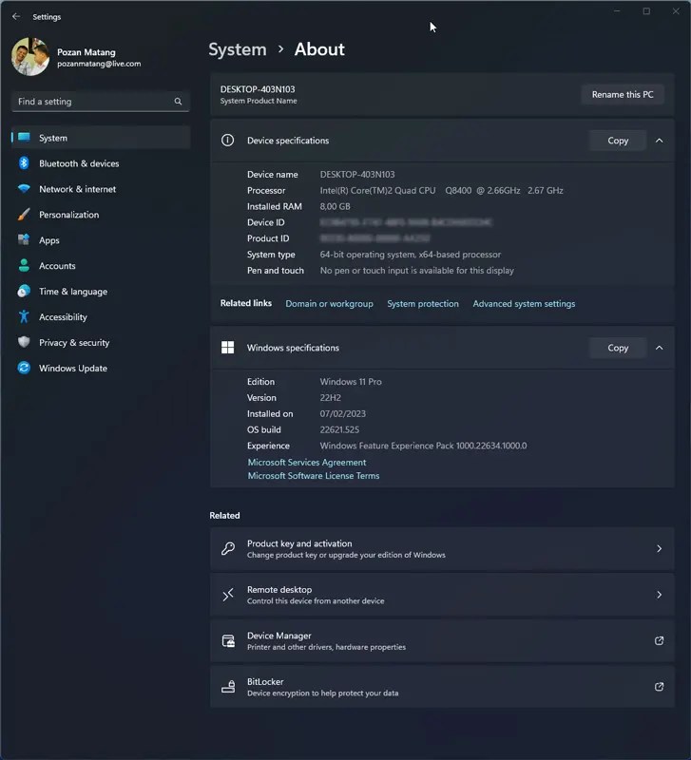This screenshot has height=760, width=691.
Task: Click the Windows logo icon in Windows specifications
Action: point(227,348)
